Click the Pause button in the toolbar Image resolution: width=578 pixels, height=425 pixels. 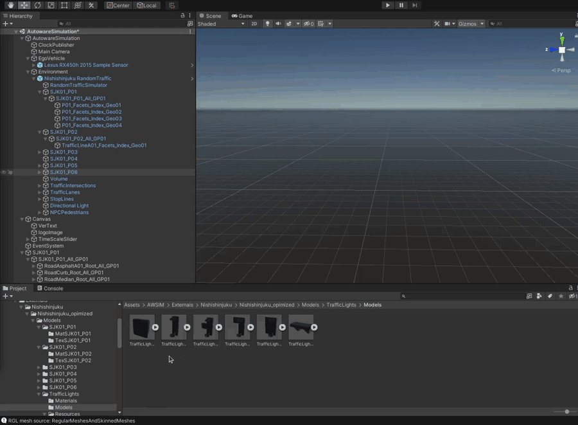tap(401, 5)
